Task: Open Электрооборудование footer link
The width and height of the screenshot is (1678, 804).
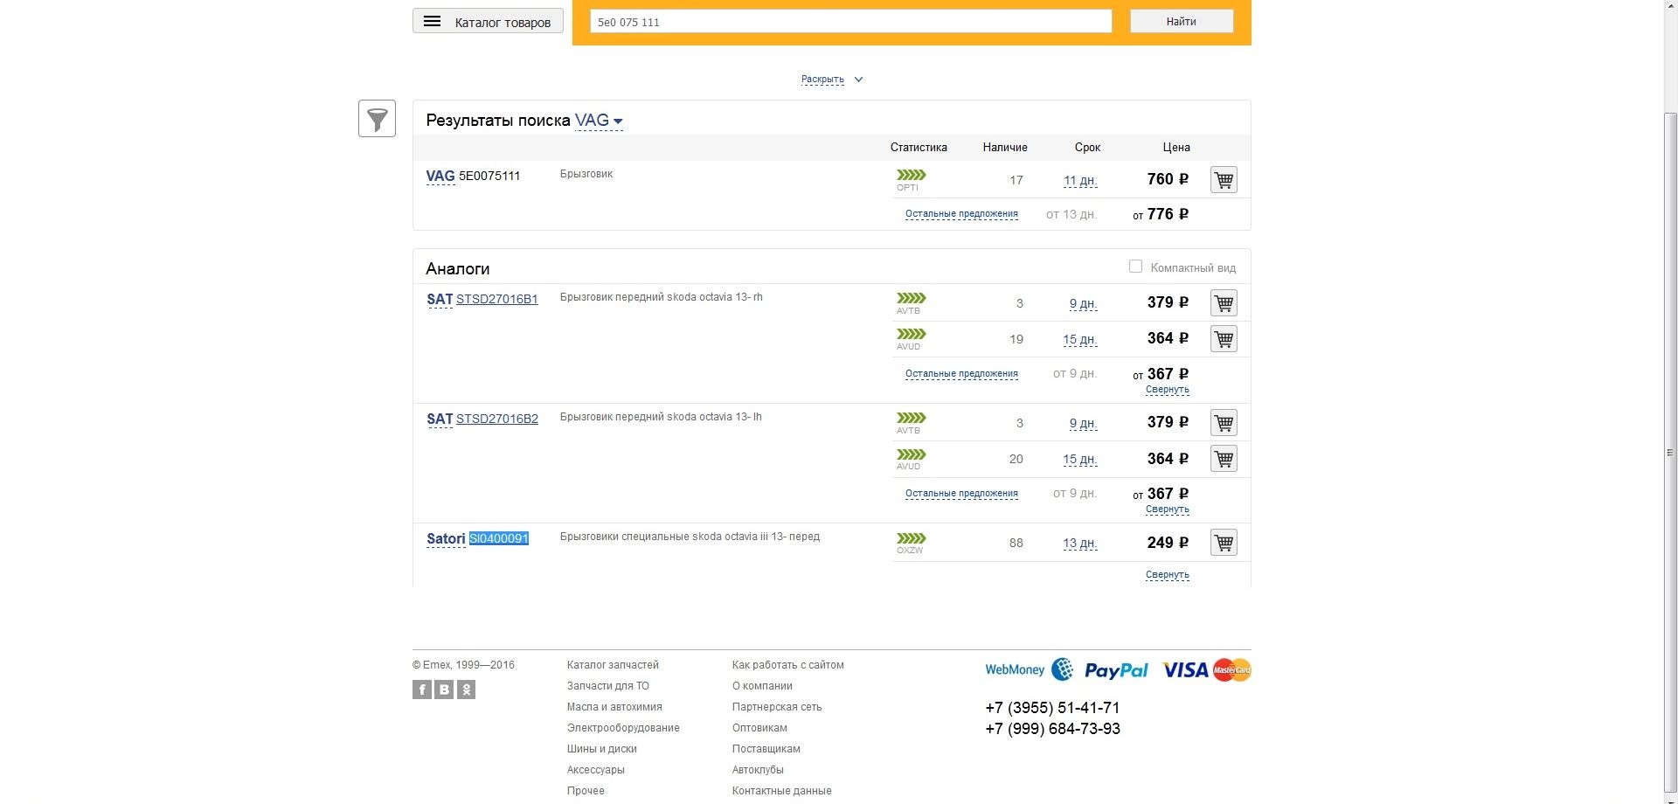Action: click(623, 728)
